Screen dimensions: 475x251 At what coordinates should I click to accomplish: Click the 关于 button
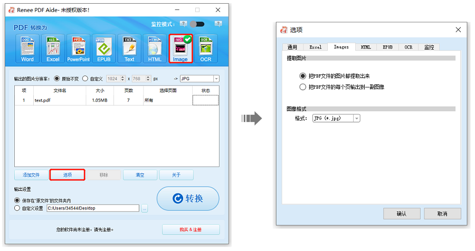176,175
